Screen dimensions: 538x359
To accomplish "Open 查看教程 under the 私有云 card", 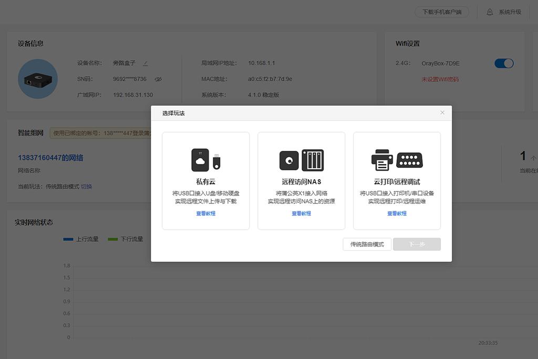I will tap(205, 213).
